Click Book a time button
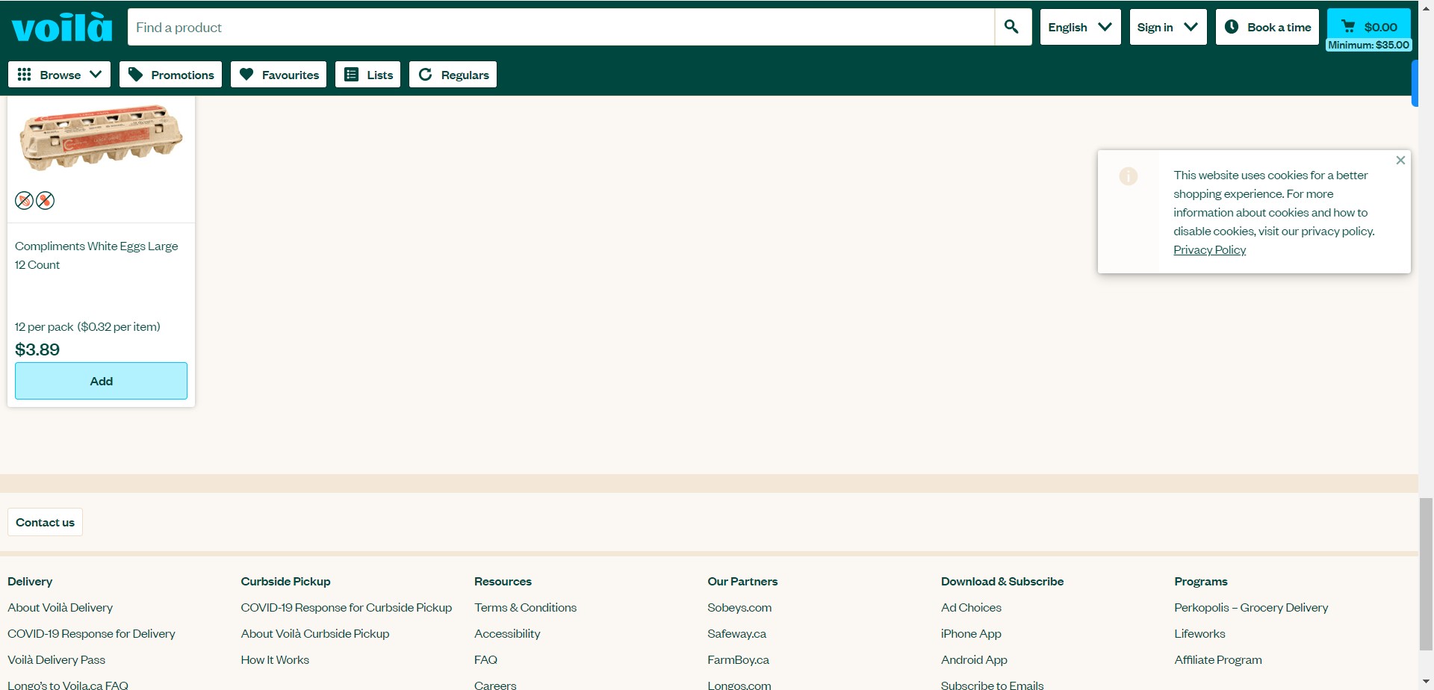Screen dimensions: 1434x690 (x=1267, y=28)
